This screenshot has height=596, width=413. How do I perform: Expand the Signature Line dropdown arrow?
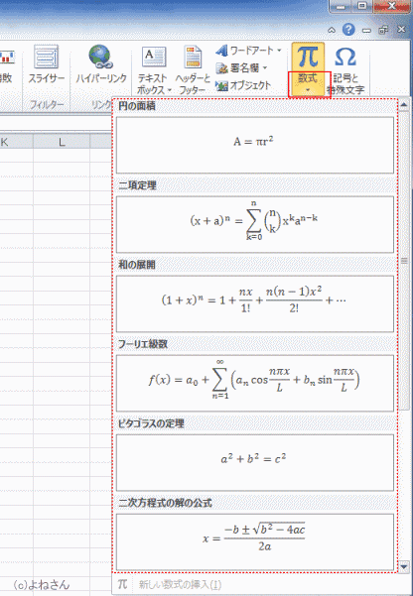[x=264, y=68]
